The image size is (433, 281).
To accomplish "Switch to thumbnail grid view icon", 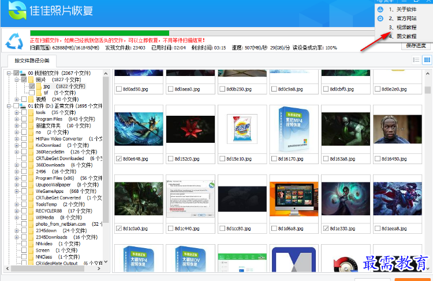I will 427,60.
